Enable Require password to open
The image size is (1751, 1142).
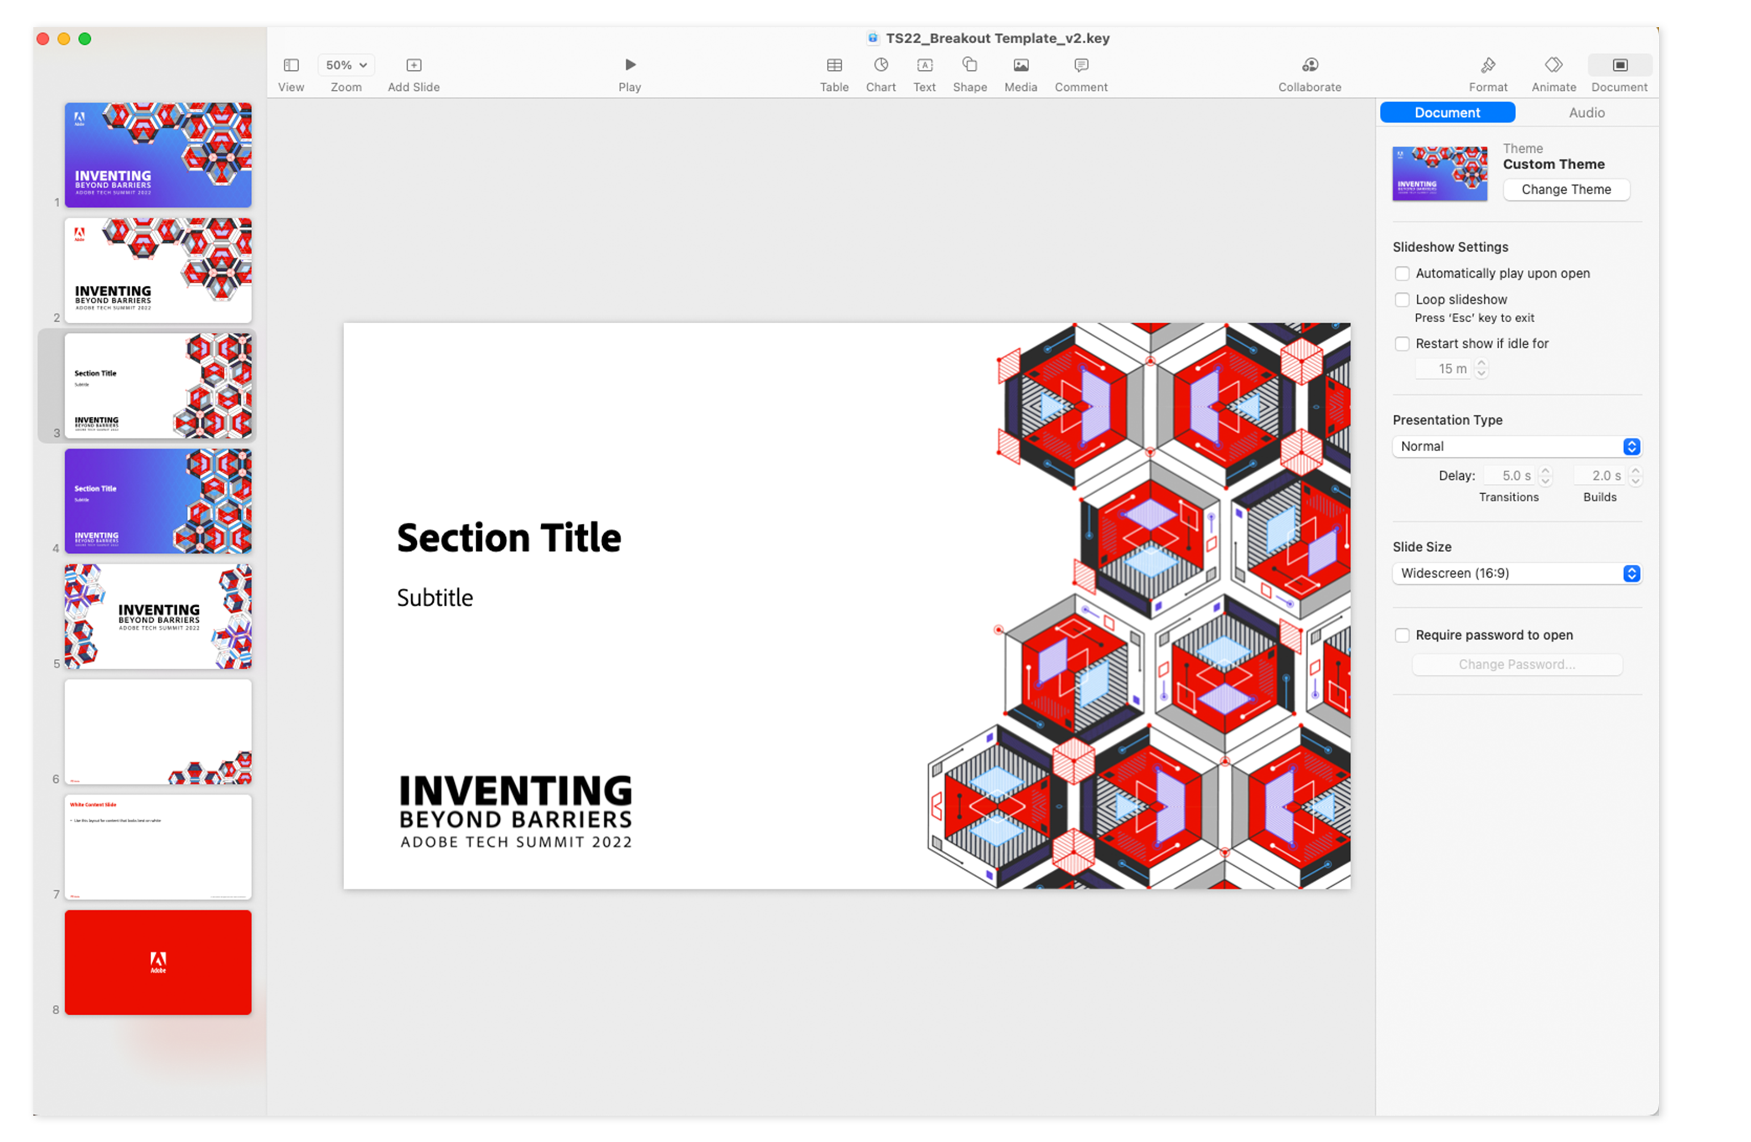click(1402, 636)
